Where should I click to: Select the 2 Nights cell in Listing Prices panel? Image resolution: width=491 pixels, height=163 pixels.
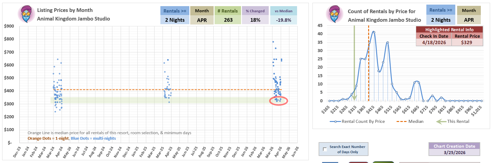point(175,20)
